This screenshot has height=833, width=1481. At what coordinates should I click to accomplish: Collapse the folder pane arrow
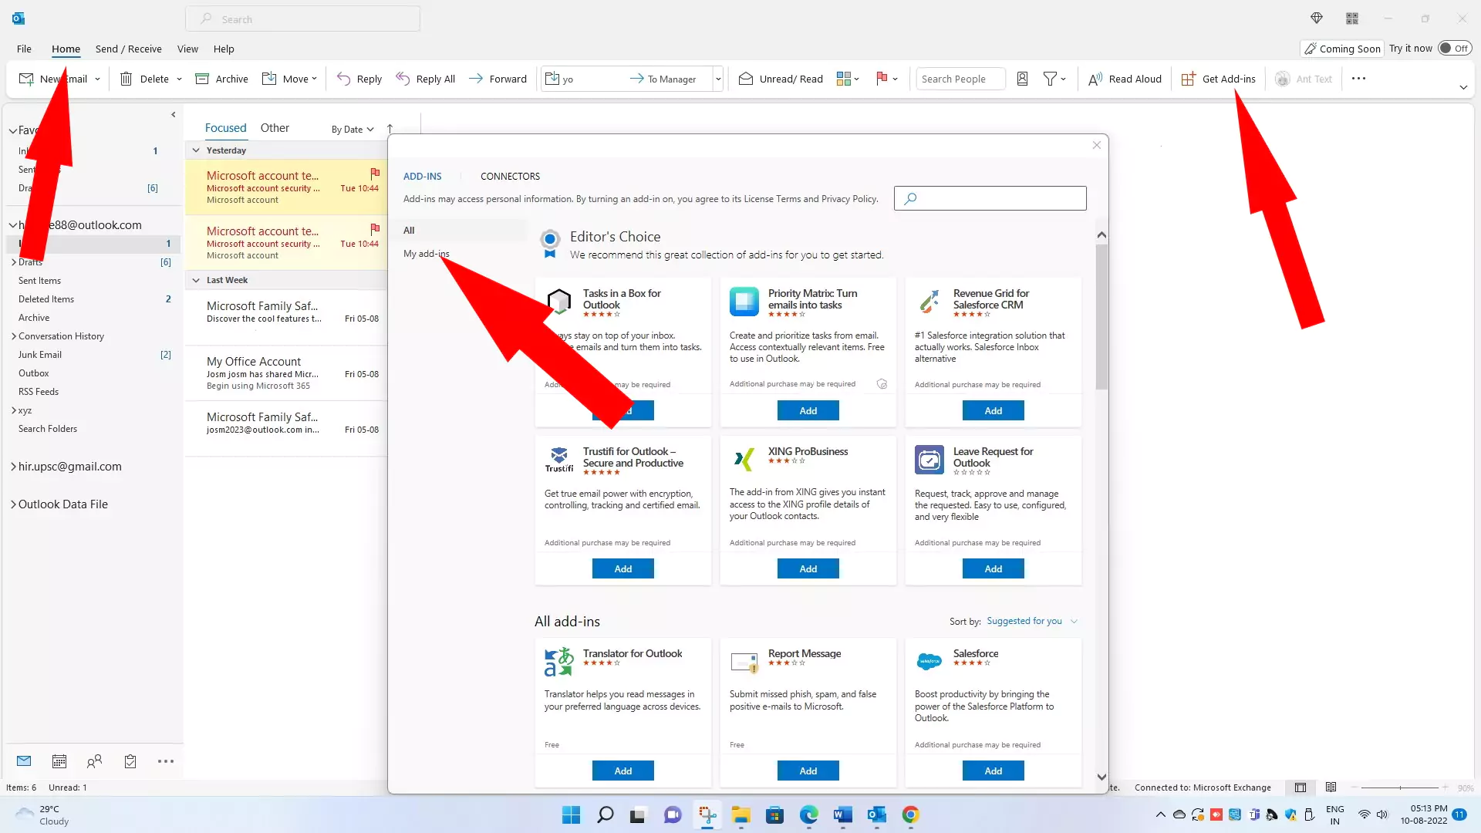173,114
